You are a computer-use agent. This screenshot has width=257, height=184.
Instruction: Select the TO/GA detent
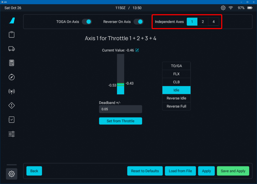pyautogui.click(x=176, y=66)
